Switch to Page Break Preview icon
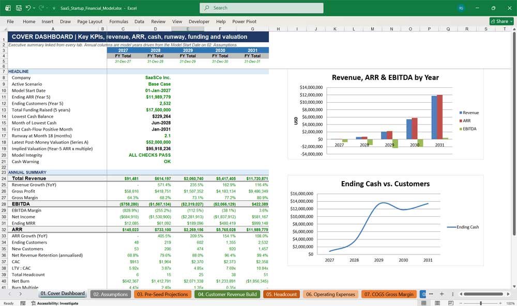517x306 pixels. coord(451,303)
